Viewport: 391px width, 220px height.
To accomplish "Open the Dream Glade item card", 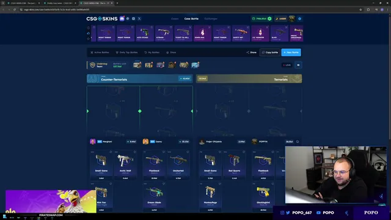I will pyautogui.click(x=154, y=197).
